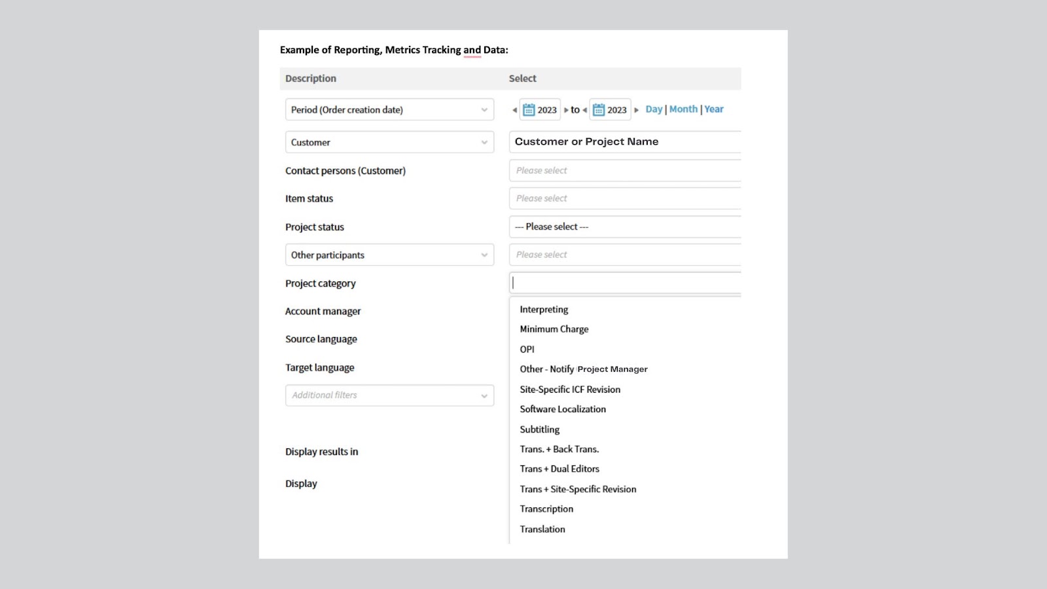
Task: Select the Year period link
Action: pos(714,109)
